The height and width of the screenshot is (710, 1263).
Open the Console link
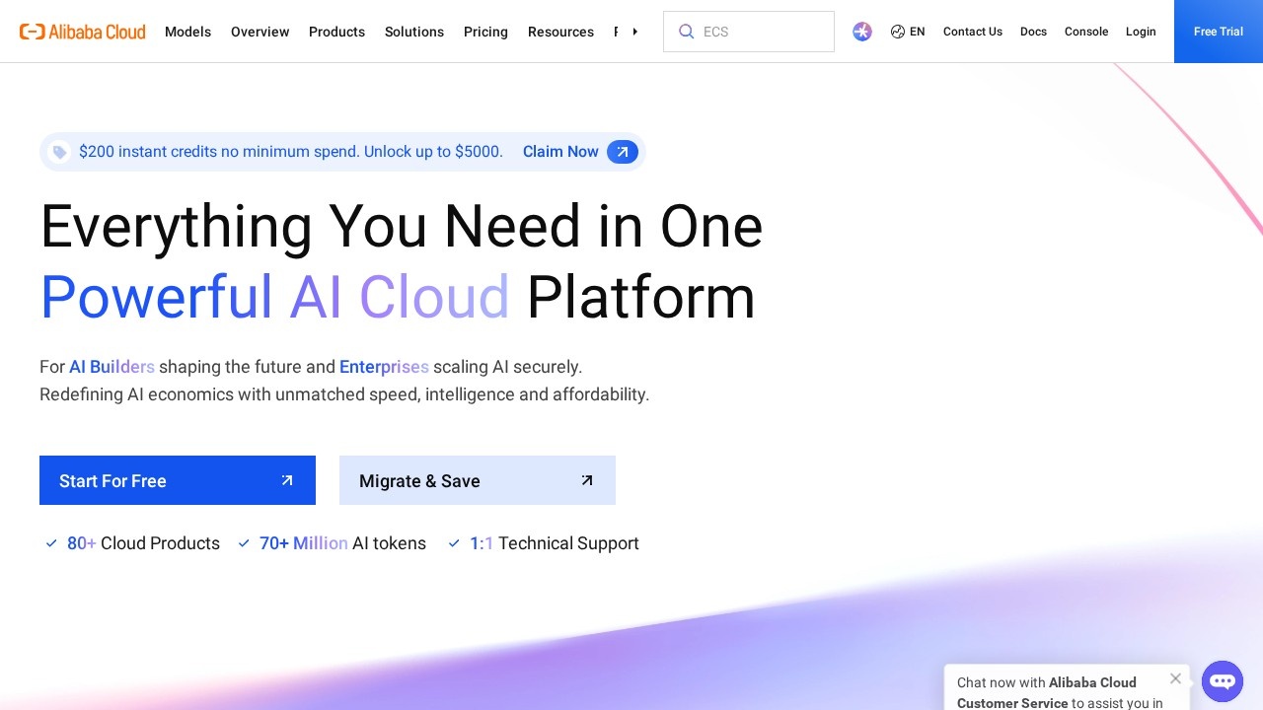point(1086,32)
